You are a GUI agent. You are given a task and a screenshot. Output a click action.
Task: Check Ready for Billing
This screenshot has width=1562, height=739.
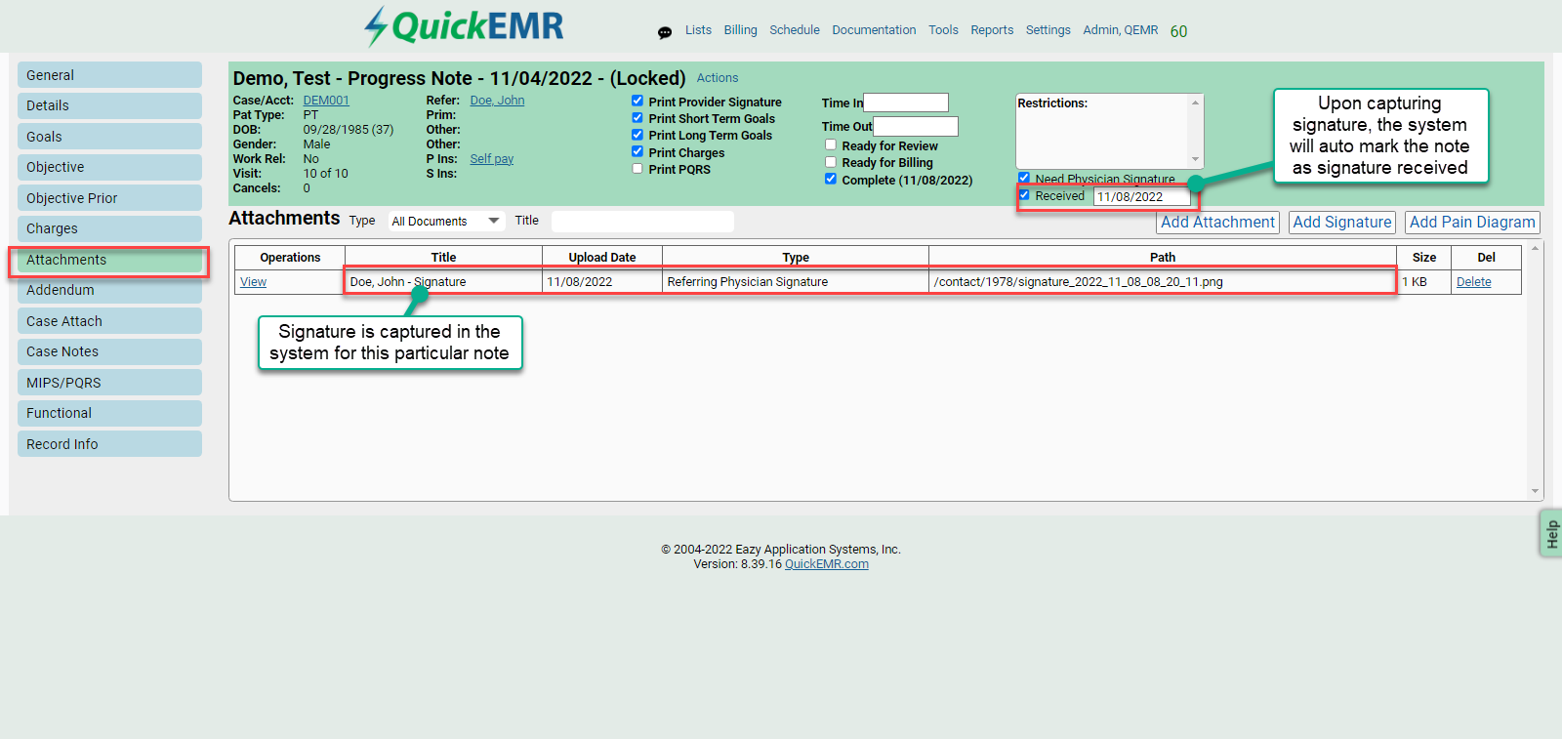tap(831, 161)
